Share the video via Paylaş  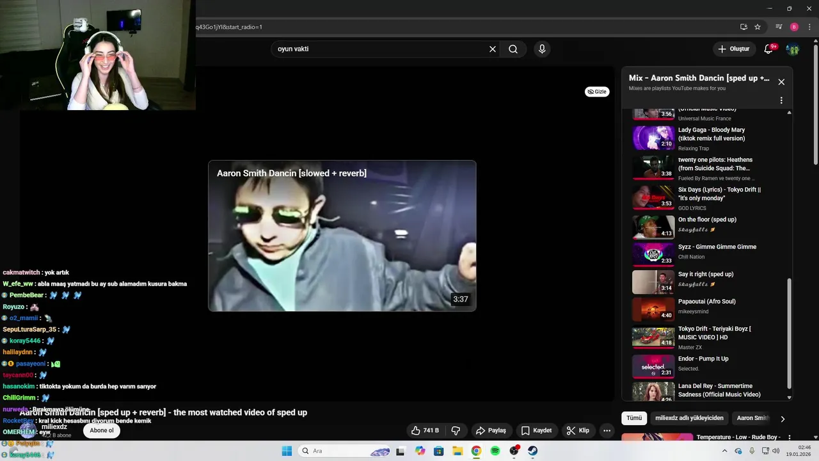tap(491, 430)
